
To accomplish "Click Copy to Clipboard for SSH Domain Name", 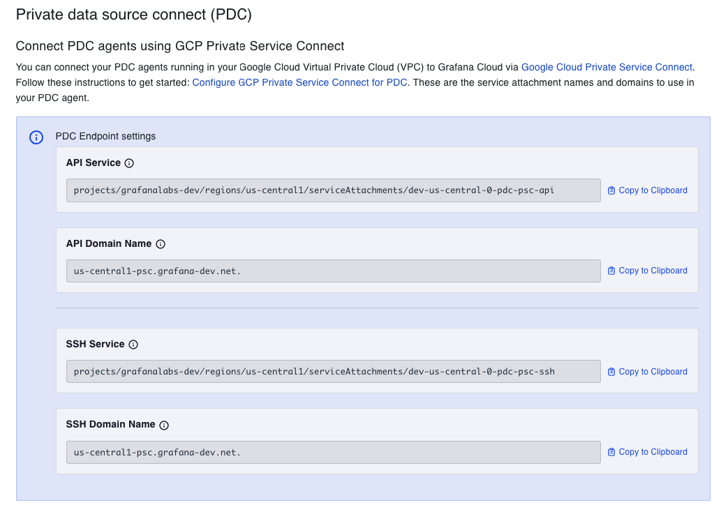I will tap(652, 451).
